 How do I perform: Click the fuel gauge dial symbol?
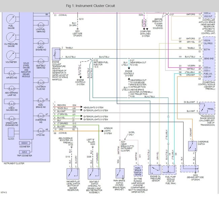11,19
